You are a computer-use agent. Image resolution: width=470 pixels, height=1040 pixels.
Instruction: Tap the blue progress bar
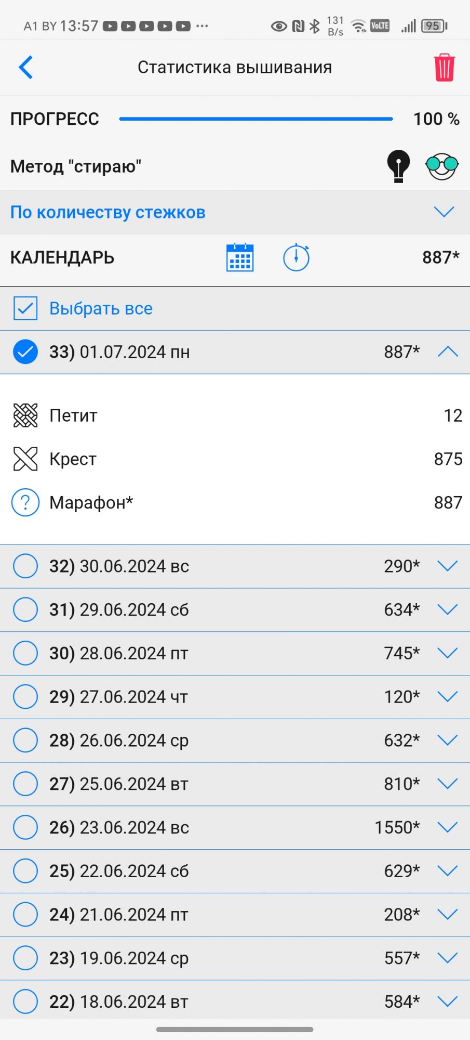(x=256, y=119)
